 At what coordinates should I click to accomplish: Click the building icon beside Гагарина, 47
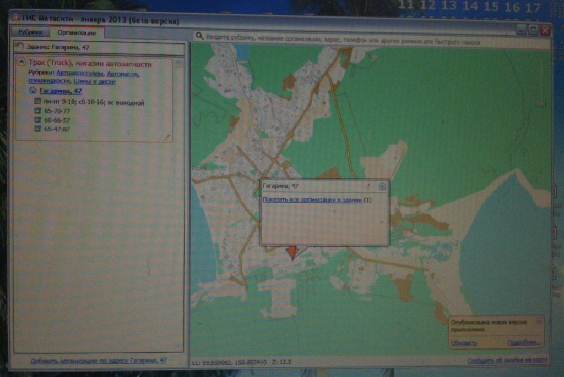pyautogui.click(x=32, y=91)
